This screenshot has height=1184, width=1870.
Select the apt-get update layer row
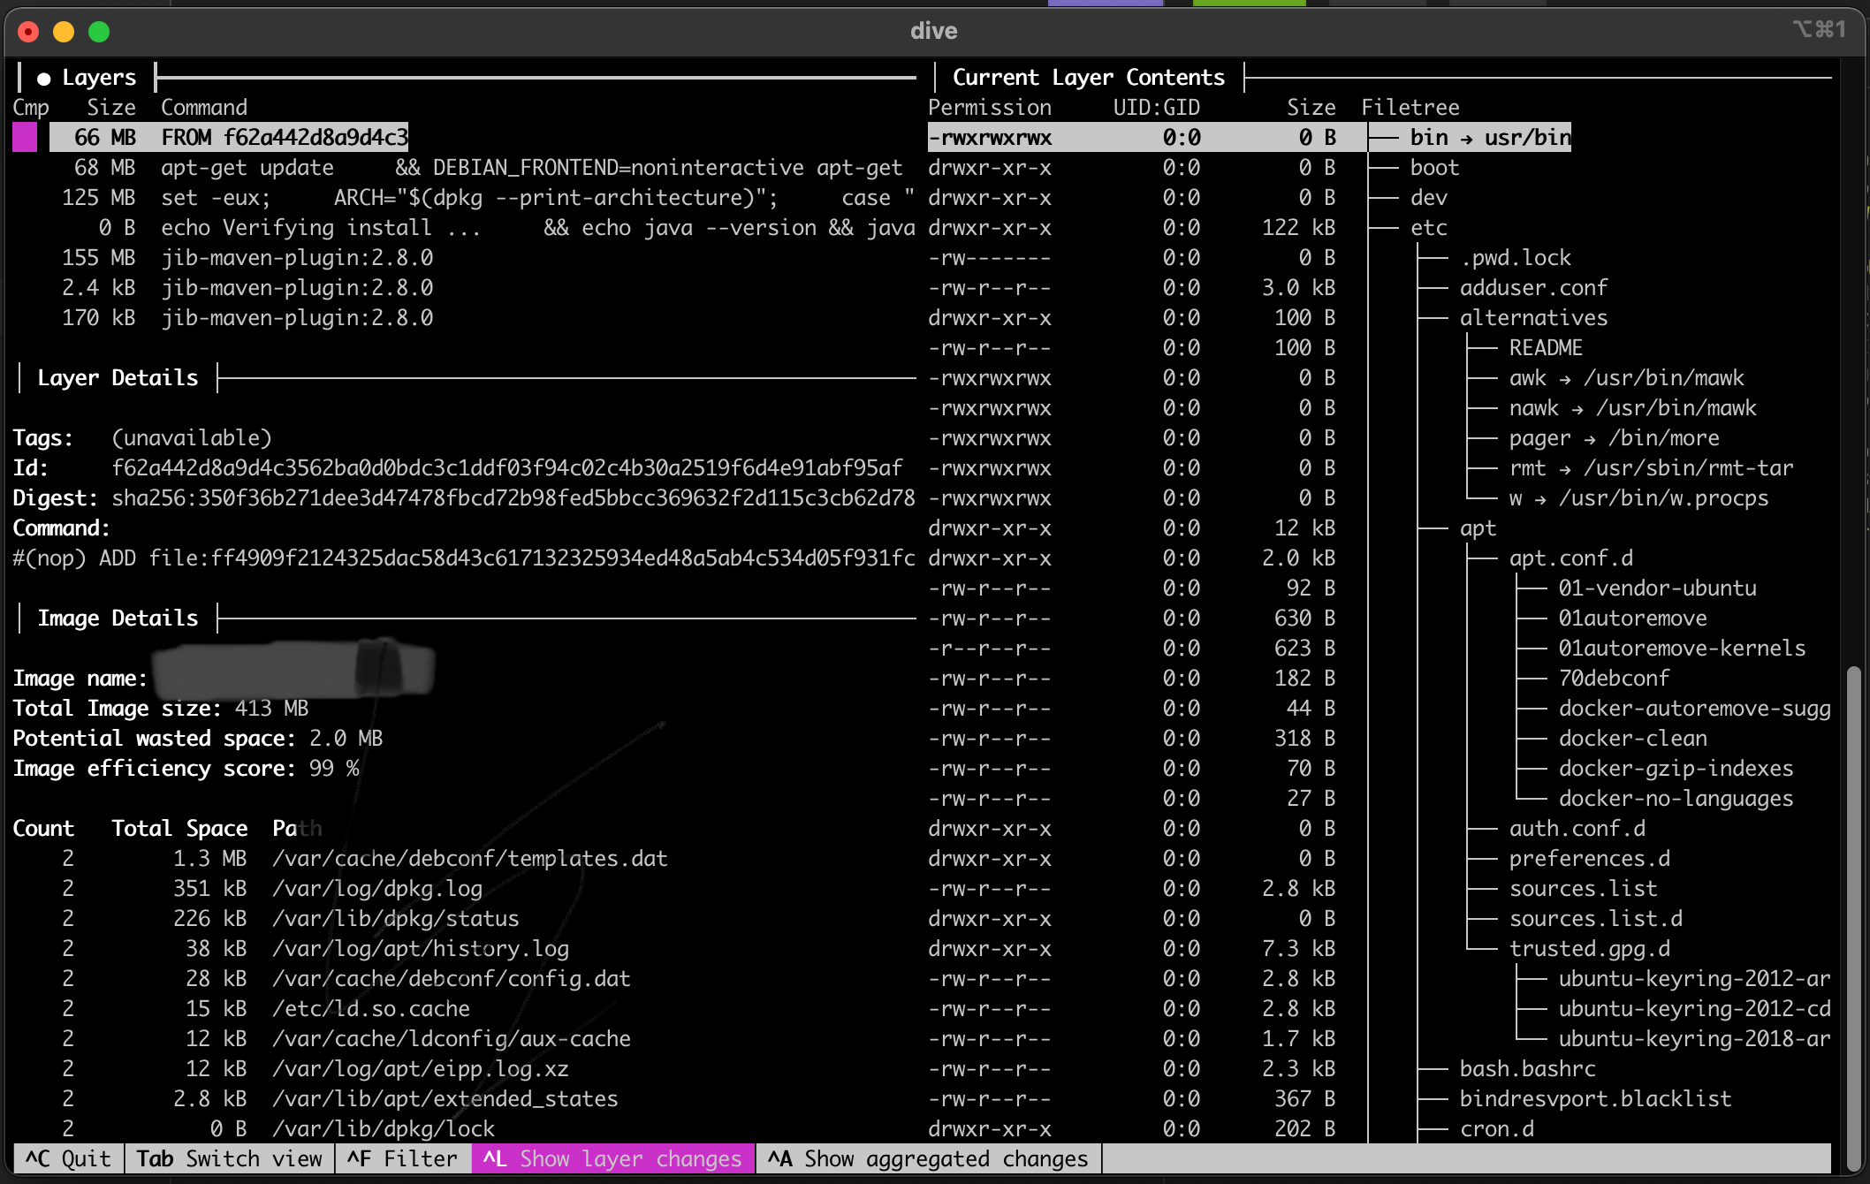pyautogui.click(x=247, y=168)
